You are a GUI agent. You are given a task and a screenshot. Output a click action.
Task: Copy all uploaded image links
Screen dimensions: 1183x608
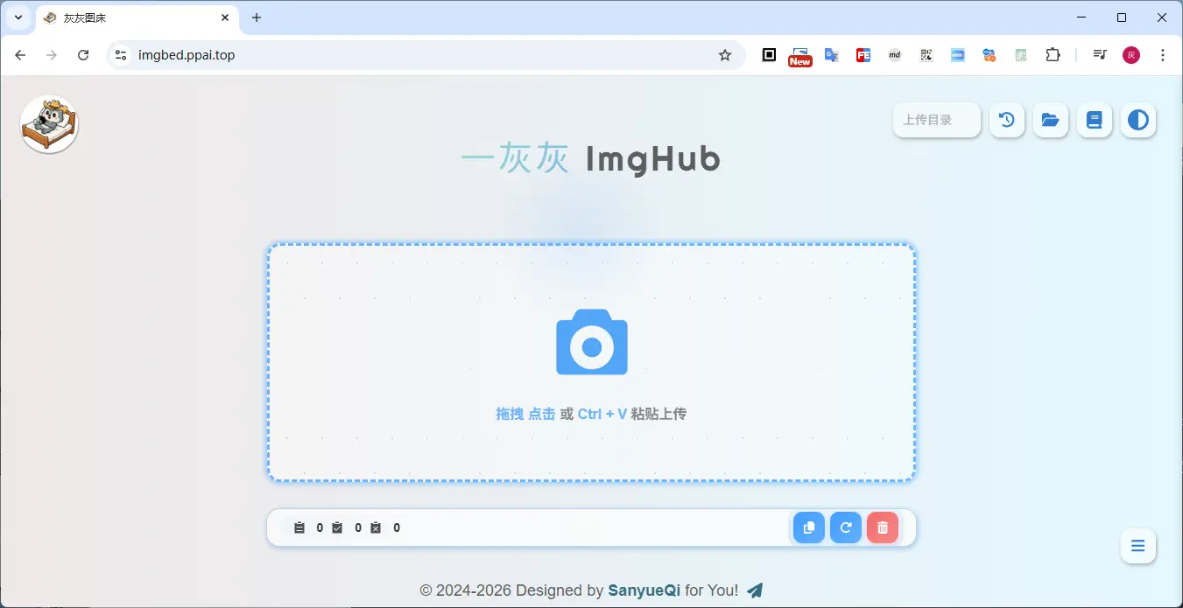pos(808,527)
